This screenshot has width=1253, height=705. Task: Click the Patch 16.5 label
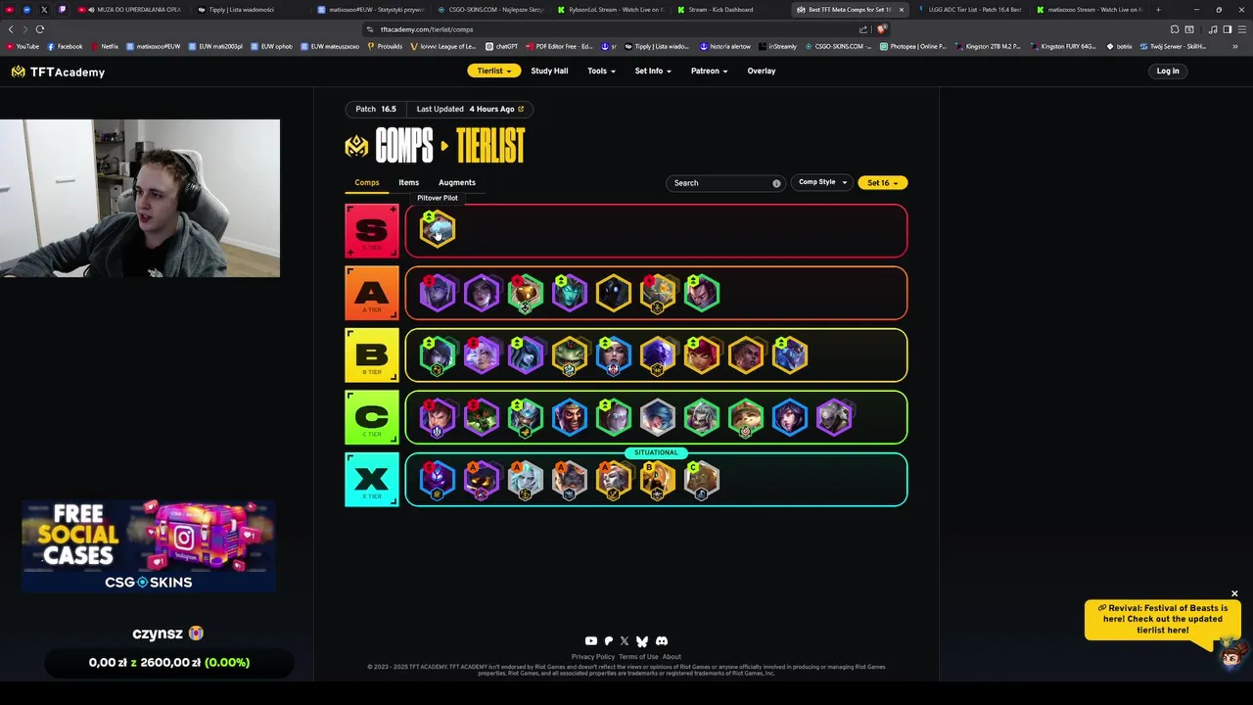pyautogui.click(x=376, y=109)
